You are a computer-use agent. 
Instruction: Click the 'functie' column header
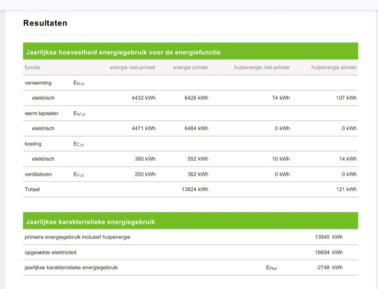[x=33, y=68]
